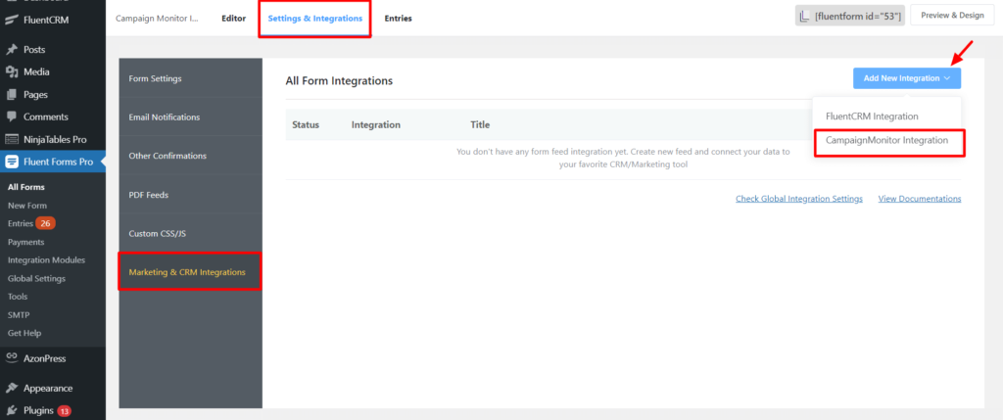
Task: Click Appearance menu label
Action: coord(48,388)
